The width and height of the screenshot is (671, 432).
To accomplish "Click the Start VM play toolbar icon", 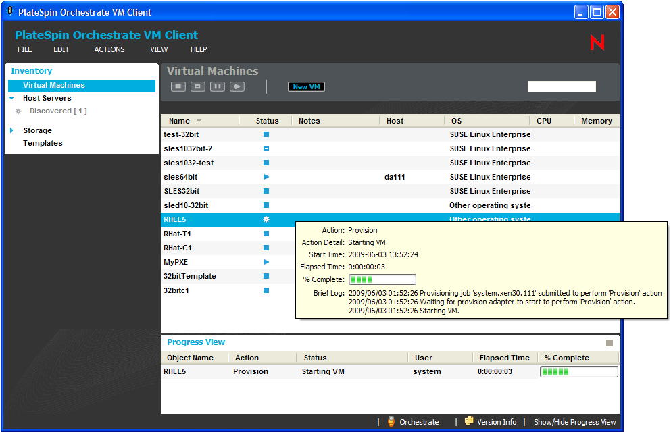I will [x=237, y=87].
